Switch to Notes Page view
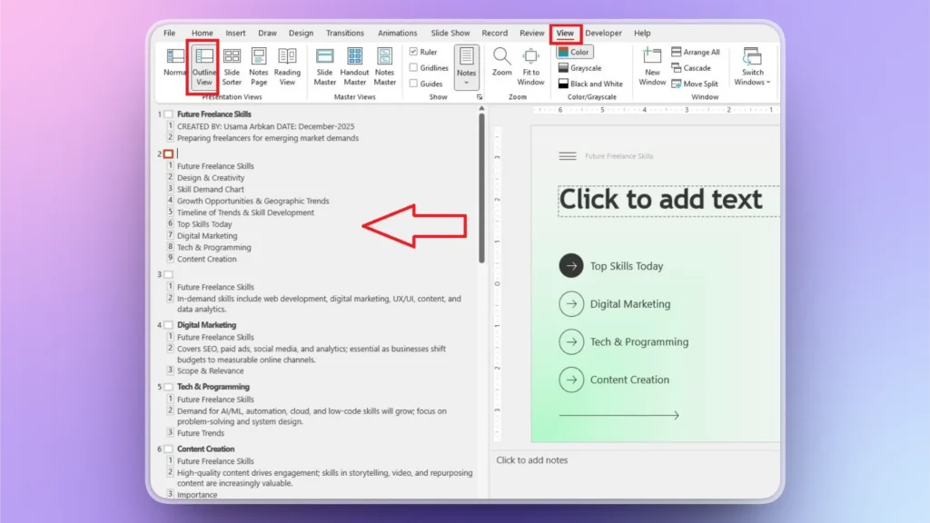Screen dimensions: 930x523 (x=259, y=64)
